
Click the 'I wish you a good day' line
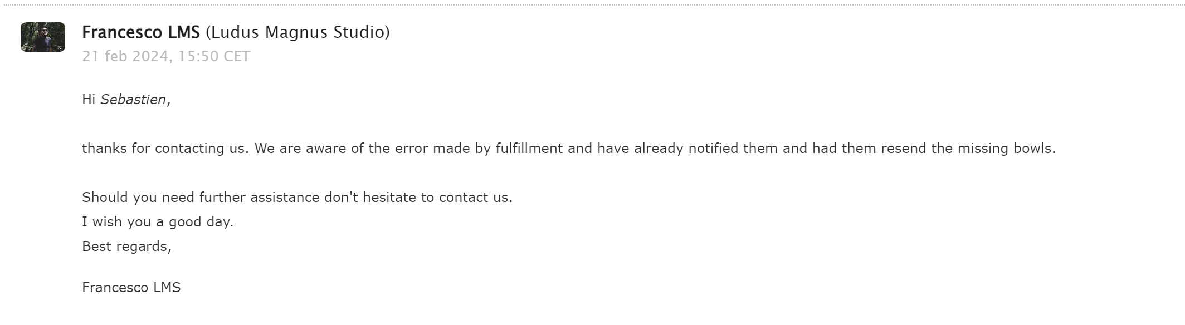(158, 222)
